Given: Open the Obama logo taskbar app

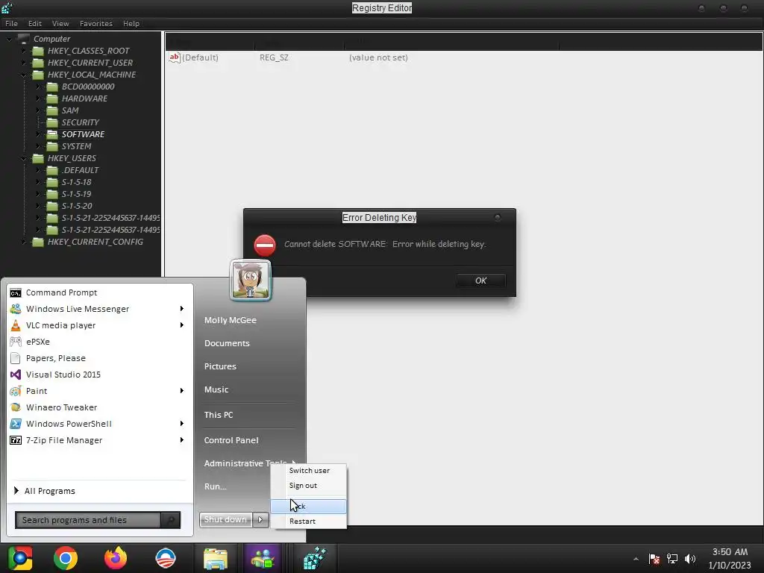Looking at the screenshot, I should click(166, 558).
